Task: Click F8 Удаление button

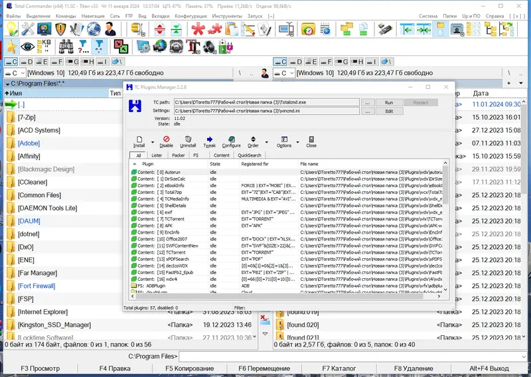Action: click(x=414, y=368)
